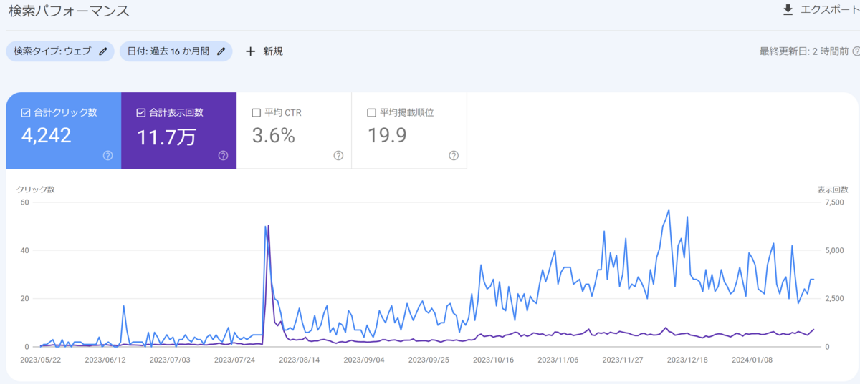The width and height of the screenshot is (860, 384).
Task: Click the 検索パフォーマンス page heading
Action: click(x=70, y=11)
